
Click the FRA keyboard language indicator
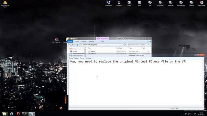(x=195, y=114)
